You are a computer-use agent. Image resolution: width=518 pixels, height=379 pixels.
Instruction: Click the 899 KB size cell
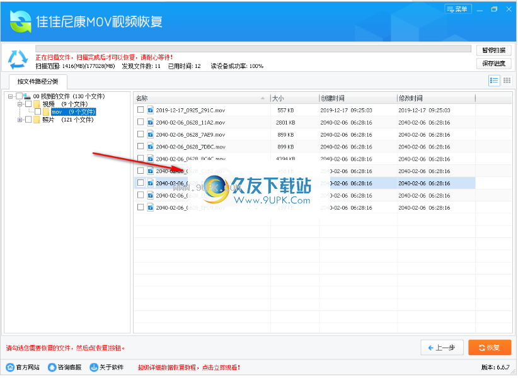tap(285, 147)
